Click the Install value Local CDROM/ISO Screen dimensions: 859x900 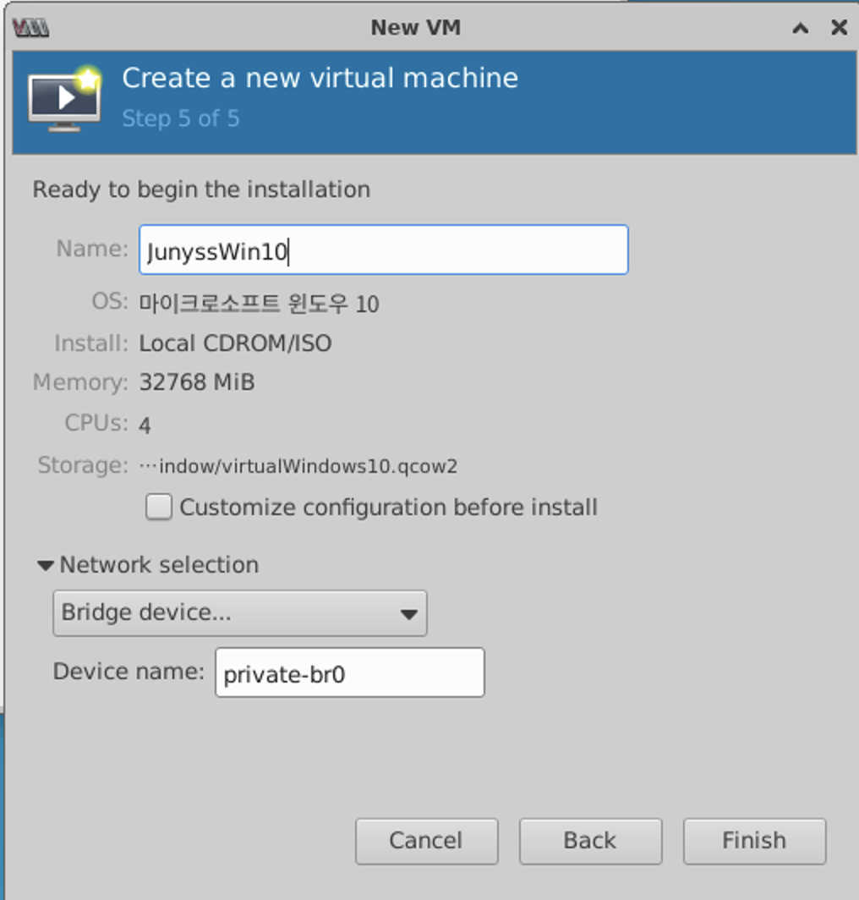point(235,343)
